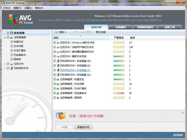The width and height of the screenshot is (187, 140).
Task: Uncheck the 因特网 checkbox in the tree
Action: coord(12,59)
